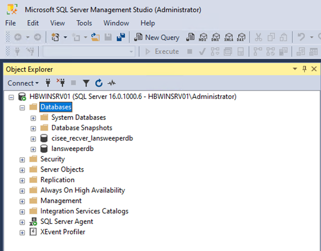The image size is (321, 251).
Task: Click the Cut scissors icon
Action: pyautogui.click(x=258, y=37)
